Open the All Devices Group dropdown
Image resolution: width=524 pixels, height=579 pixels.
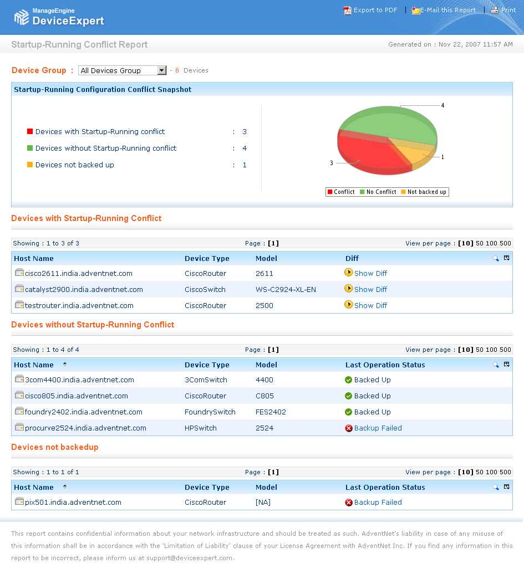161,70
